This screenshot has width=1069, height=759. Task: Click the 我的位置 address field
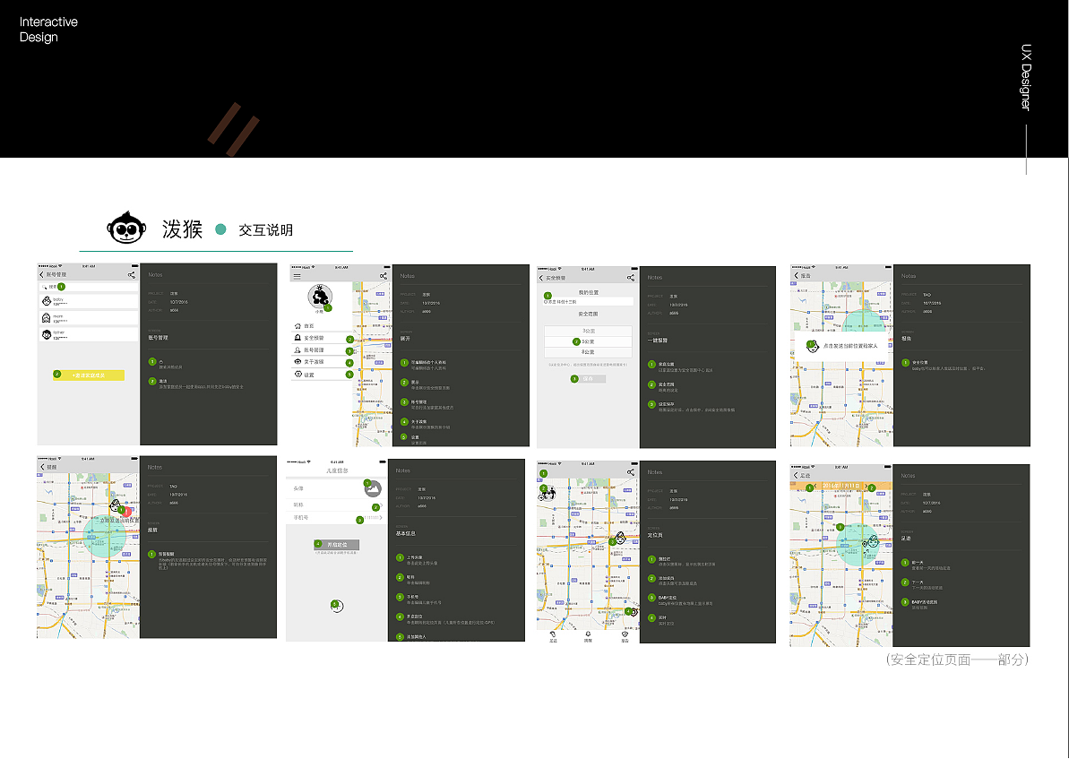tap(589, 301)
